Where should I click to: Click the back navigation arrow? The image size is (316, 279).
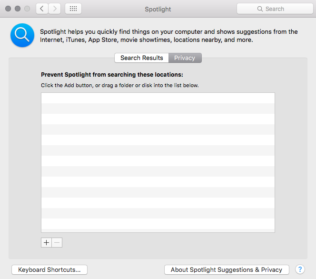pyautogui.click(x=42, y=9)
